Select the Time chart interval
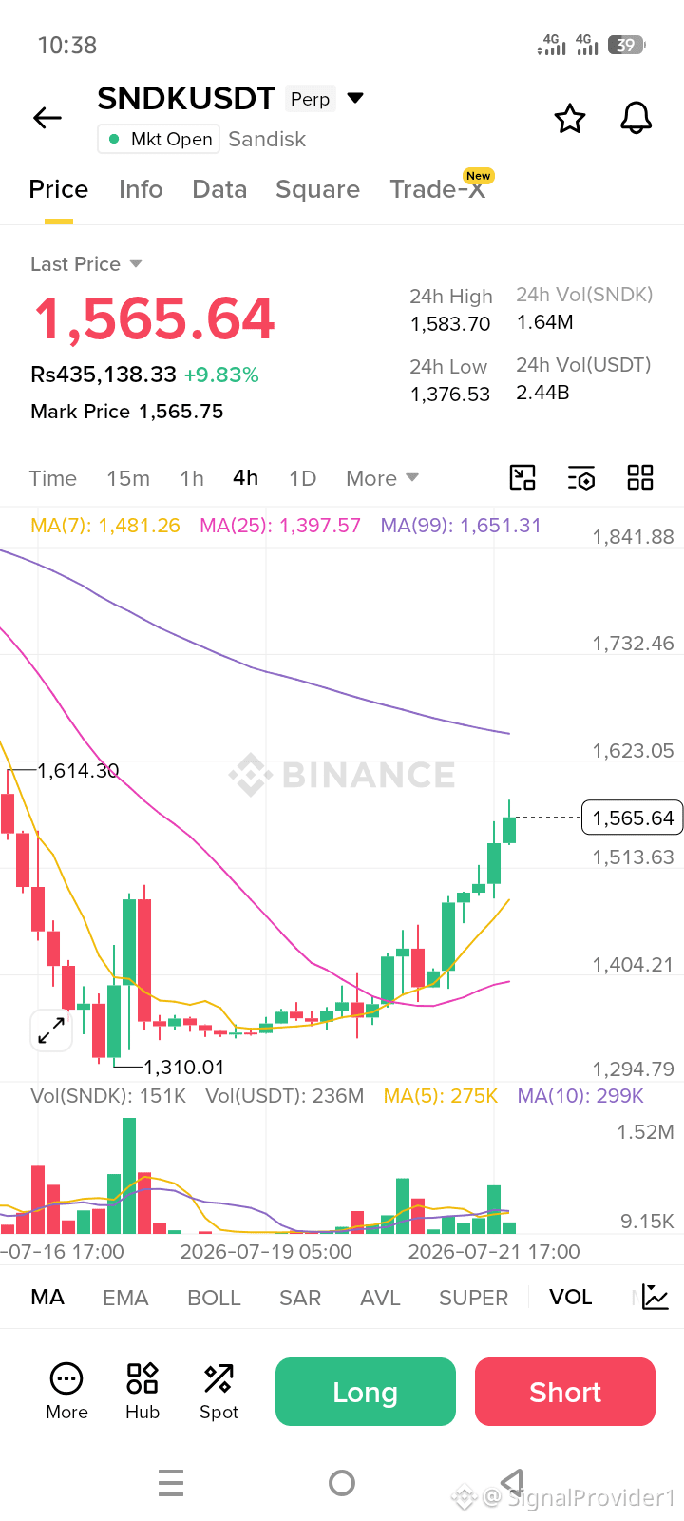Image resolution: width=684 pixels, height=1521 pixels. click(x=52, y=478)
